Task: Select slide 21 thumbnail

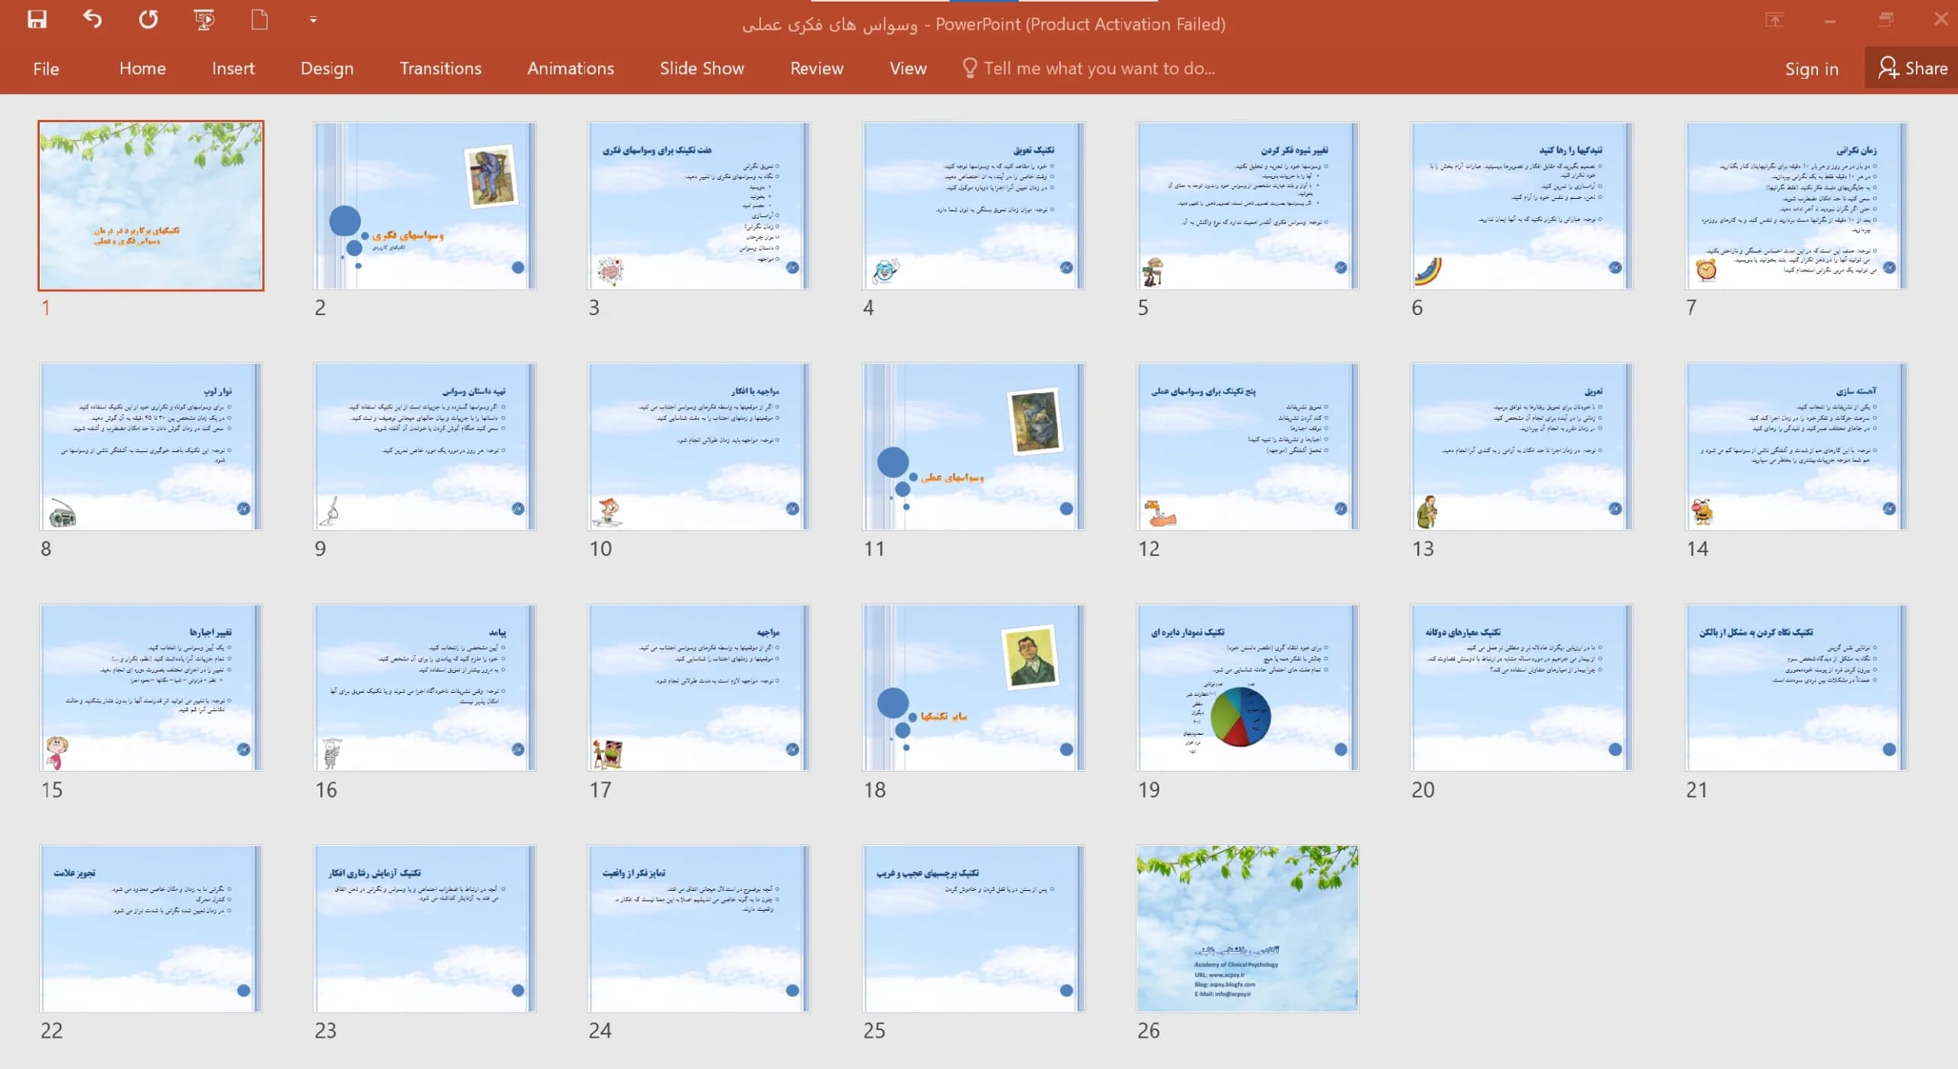Action: pyautogui.click(x=1797, y=687)
